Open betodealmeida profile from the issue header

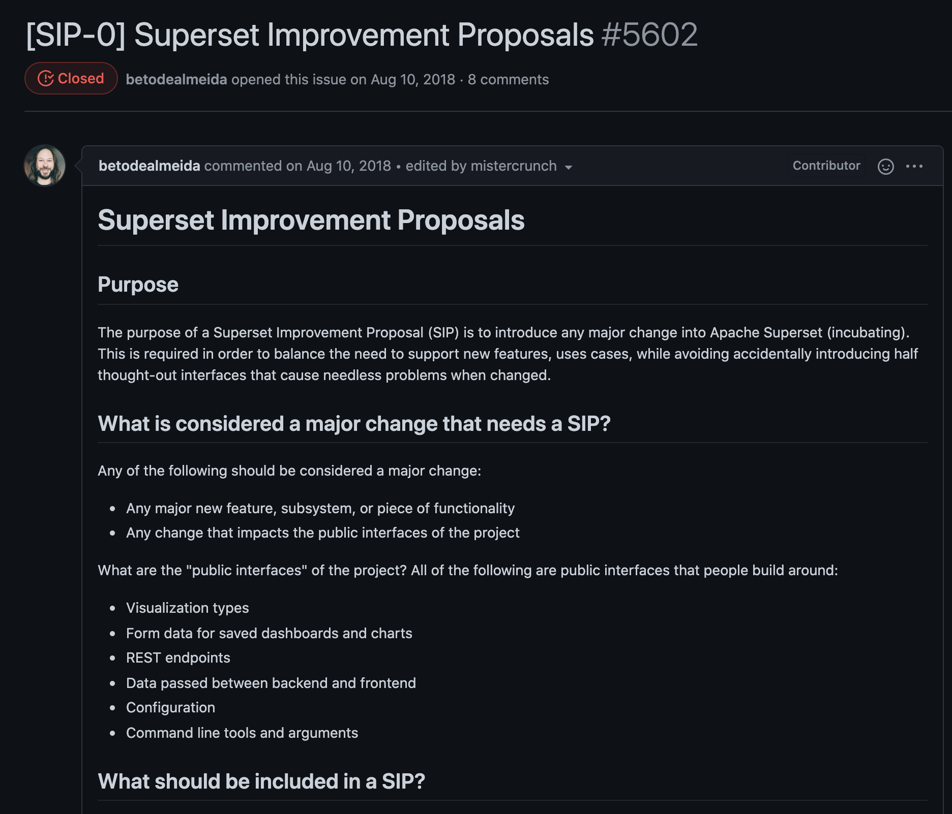(x=176, y=79)
